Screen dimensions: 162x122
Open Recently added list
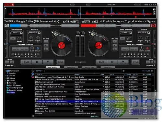click(x=16, y=90)
